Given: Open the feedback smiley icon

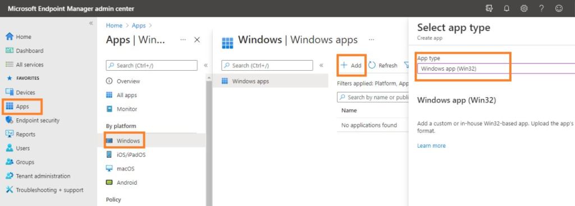Looking at the screenshot, I should click(559, 8).
